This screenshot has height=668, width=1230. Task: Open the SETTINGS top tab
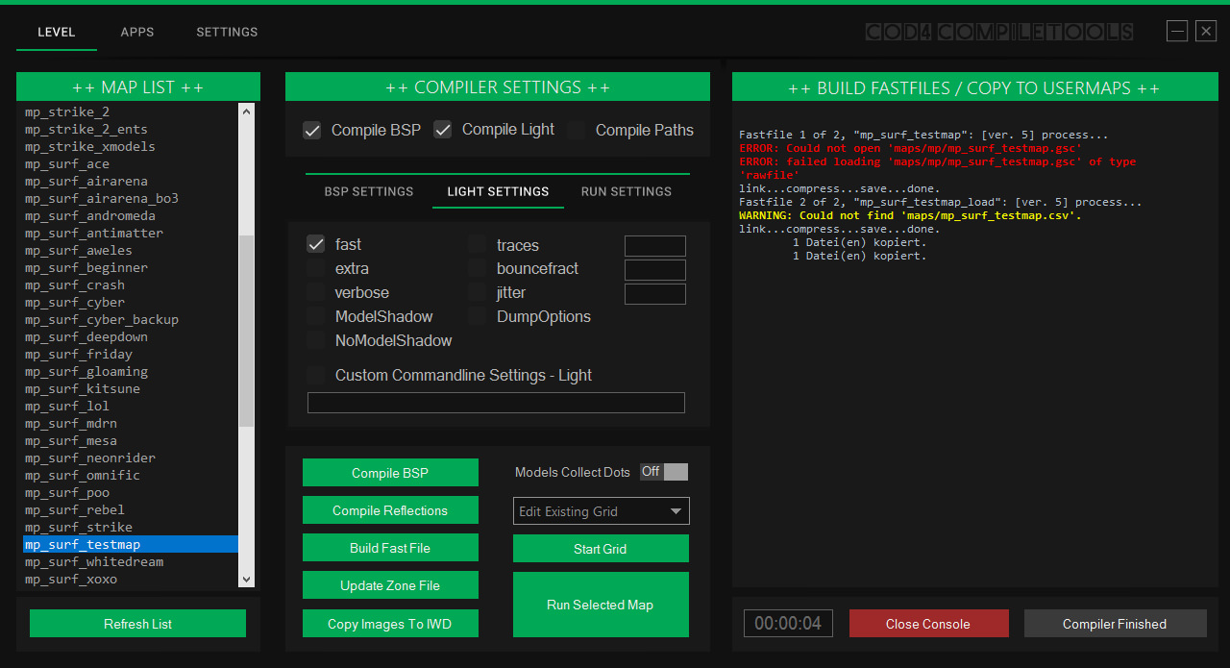[x=227, y=32]
